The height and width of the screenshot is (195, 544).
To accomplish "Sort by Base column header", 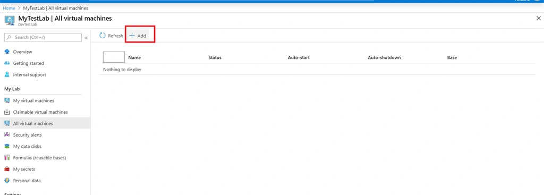I will click(x=452, y=57).
